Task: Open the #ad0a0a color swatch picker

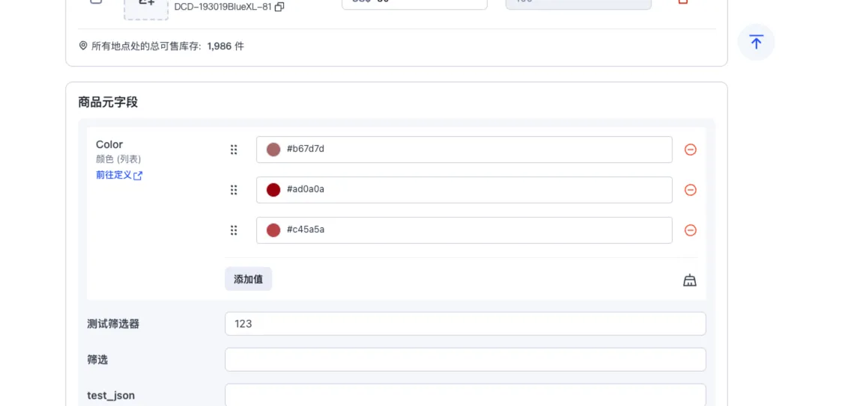Action: point(273,190)
